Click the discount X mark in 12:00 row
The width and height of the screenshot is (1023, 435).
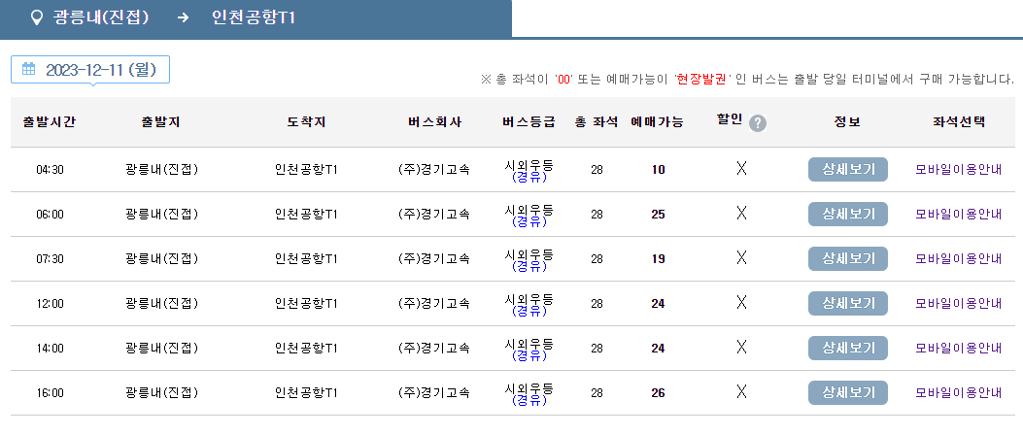tap(741, 303)
